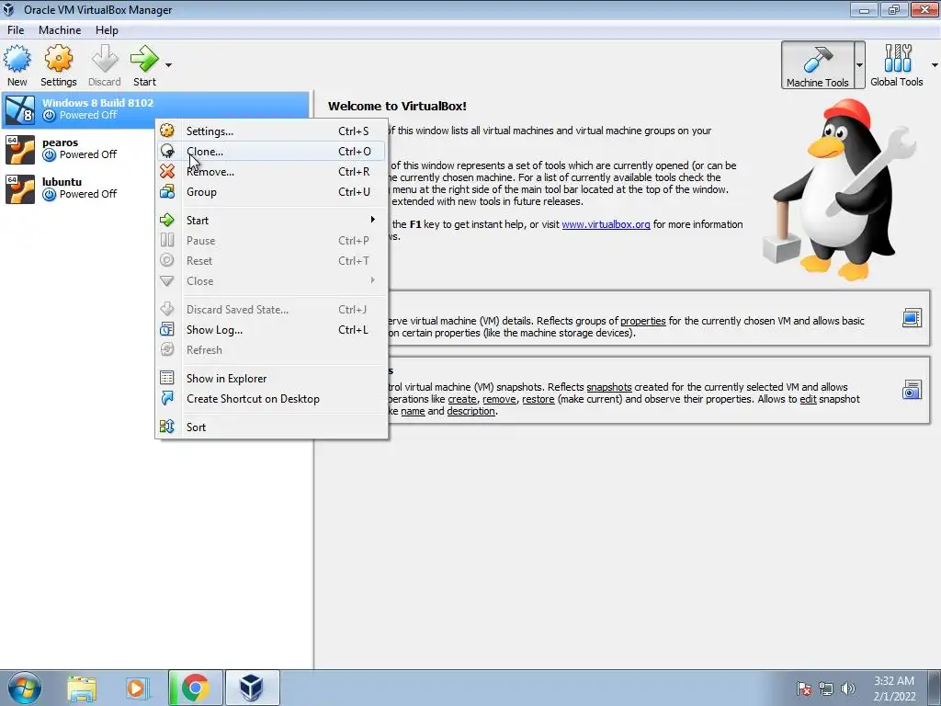Click the restore link in Snapshots description

click(539, 399)
